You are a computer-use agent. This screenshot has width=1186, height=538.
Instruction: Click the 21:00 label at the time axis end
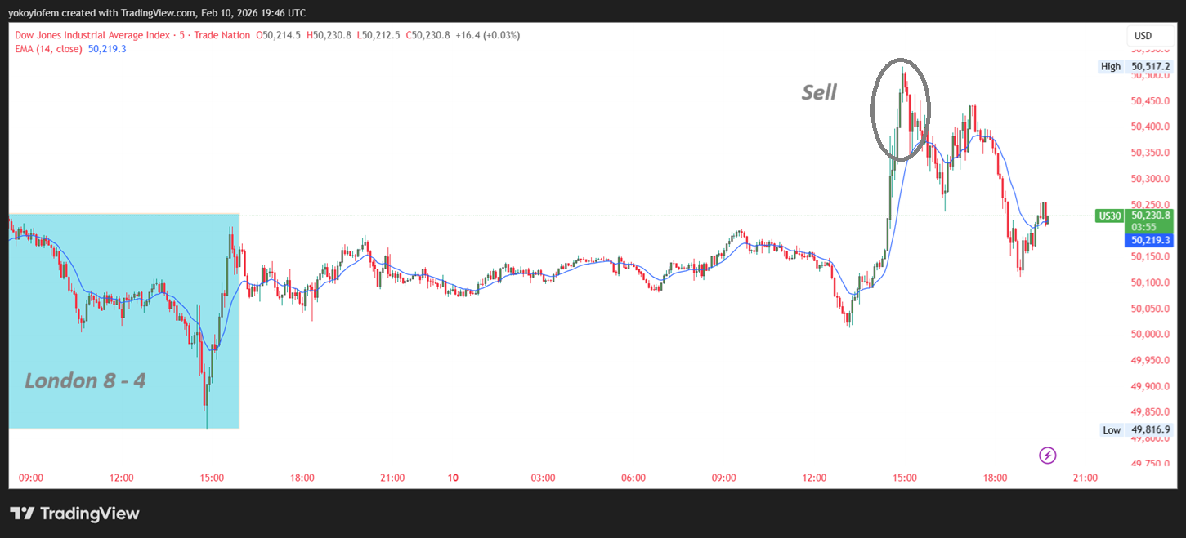pyautogui.click(x=1085, y=478)
